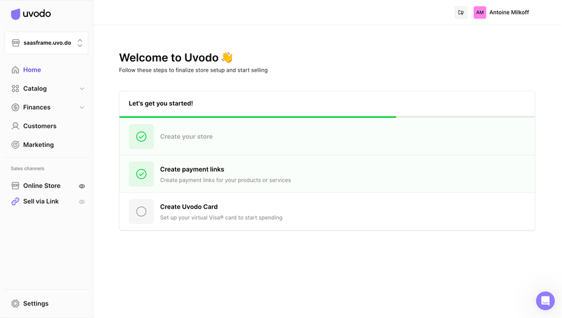
Task: Open the Finances menu item
Action: point(37,107)
